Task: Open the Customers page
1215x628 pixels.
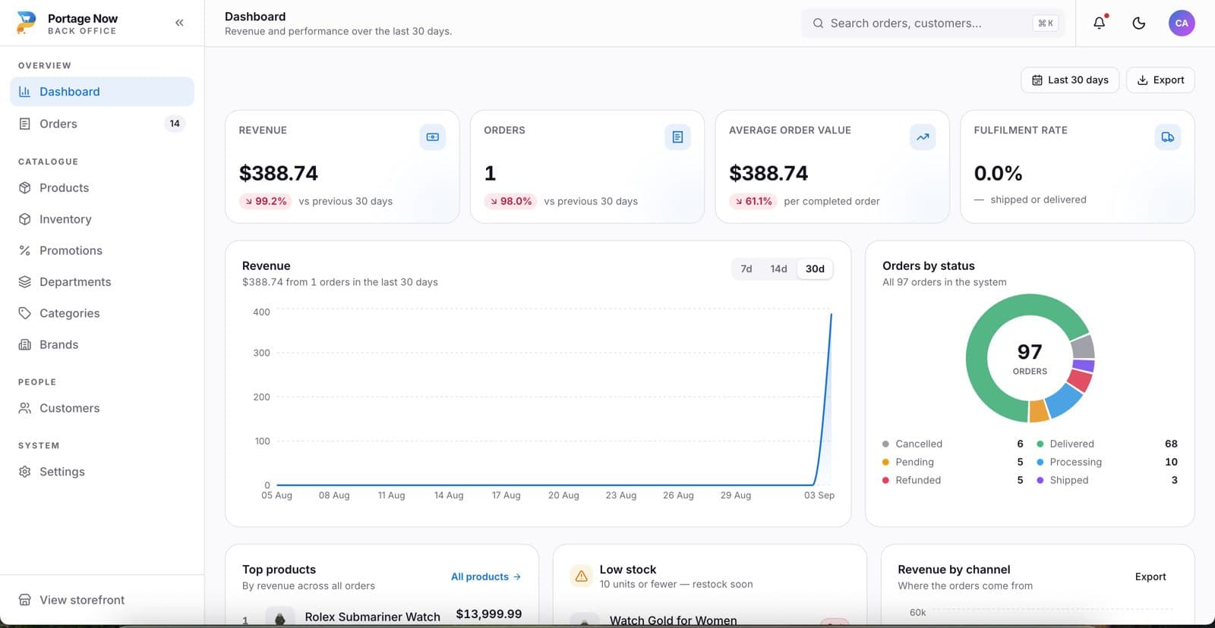Action: (102, 408)
